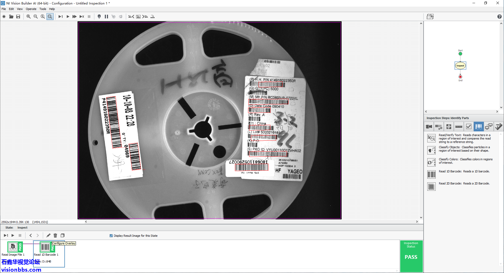Toggle the zoom-to-fit tool
The image size is (504, 273).
[50, 17]
